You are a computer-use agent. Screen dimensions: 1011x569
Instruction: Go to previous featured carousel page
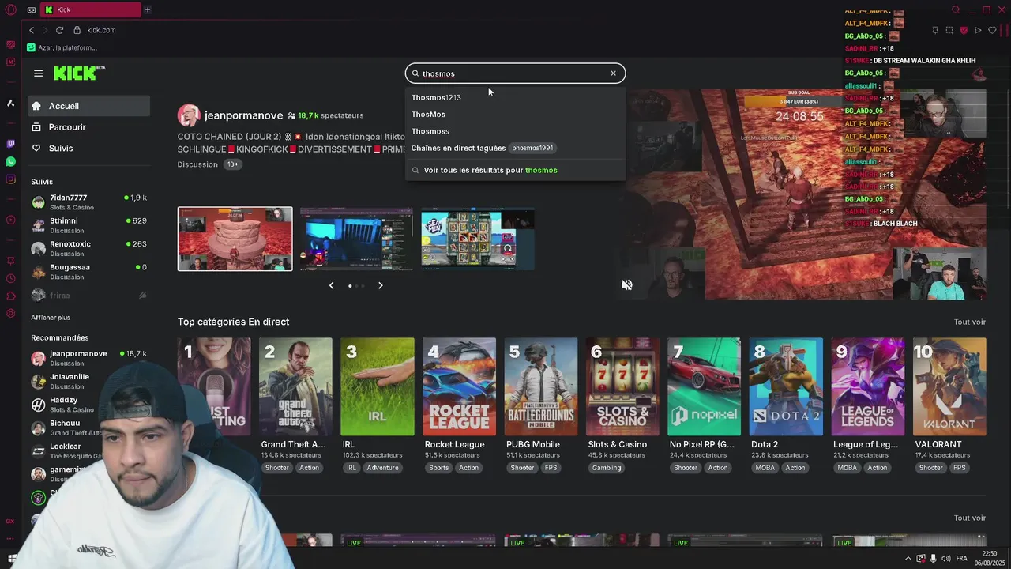pyautogui.click(x=331, y=285)
